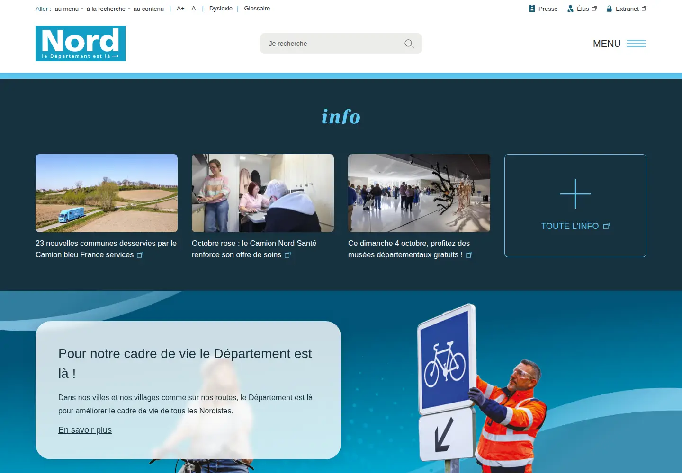Click the plus icon above TOUTE L'INFO
This screenshot has width=682, height=473.
point(575,194)
